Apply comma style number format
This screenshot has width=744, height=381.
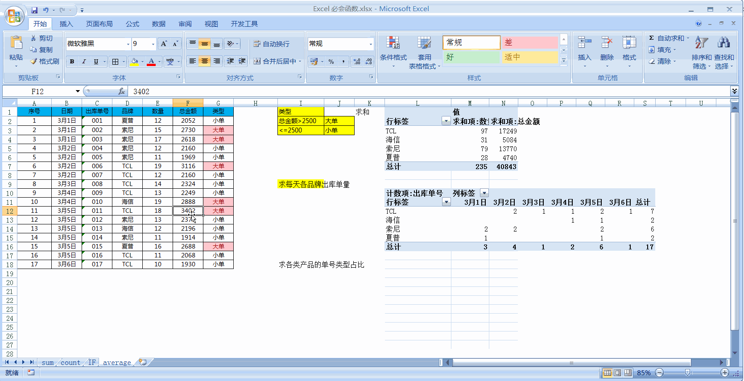point(343,62)
